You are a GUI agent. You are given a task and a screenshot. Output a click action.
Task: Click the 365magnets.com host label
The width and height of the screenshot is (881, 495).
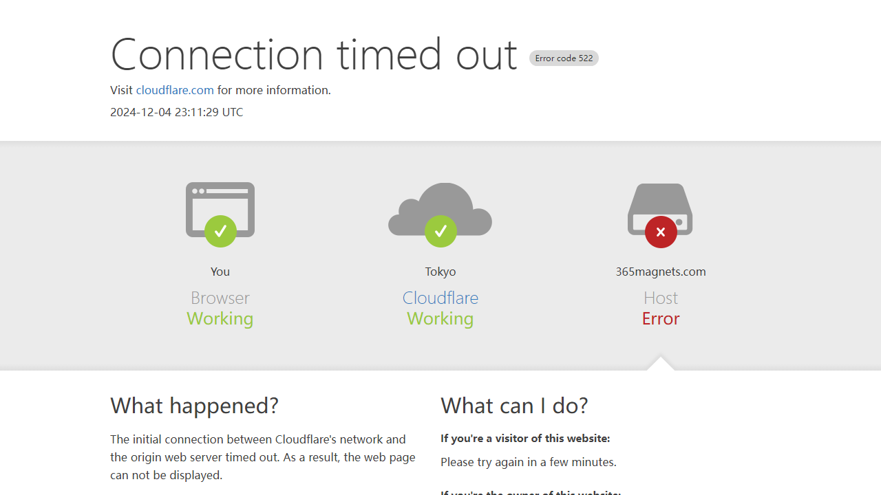click(x=661, y=272)
